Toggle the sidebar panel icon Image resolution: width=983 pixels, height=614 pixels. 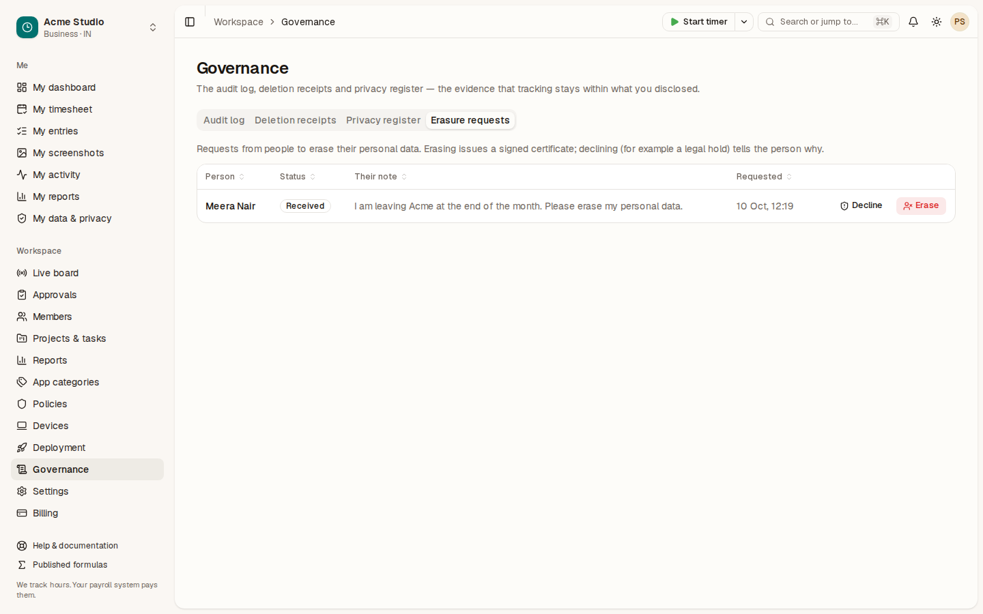190,22
